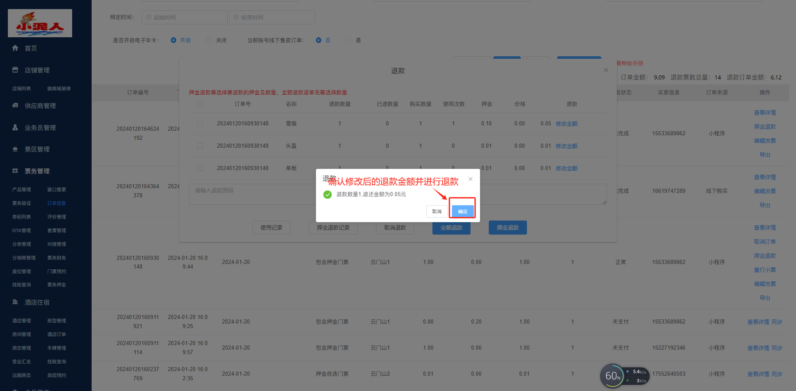Click the store management icon
The width and height of the screenshot is (796, 391).
point(15,70)
